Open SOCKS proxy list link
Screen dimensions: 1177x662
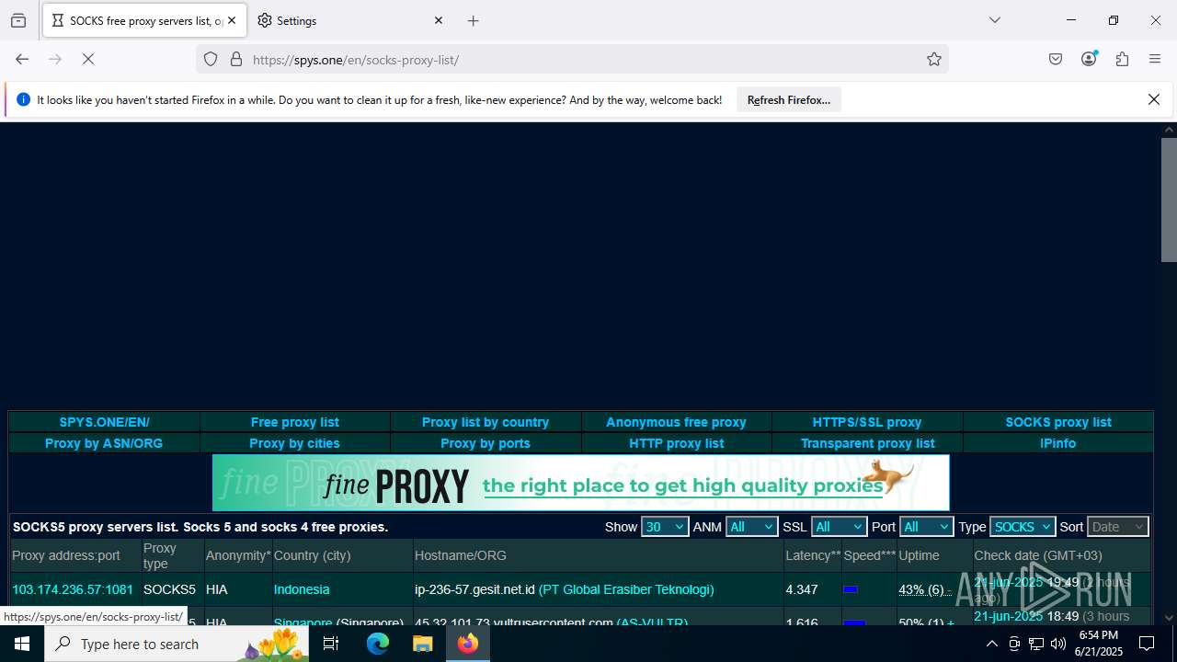1058,422
